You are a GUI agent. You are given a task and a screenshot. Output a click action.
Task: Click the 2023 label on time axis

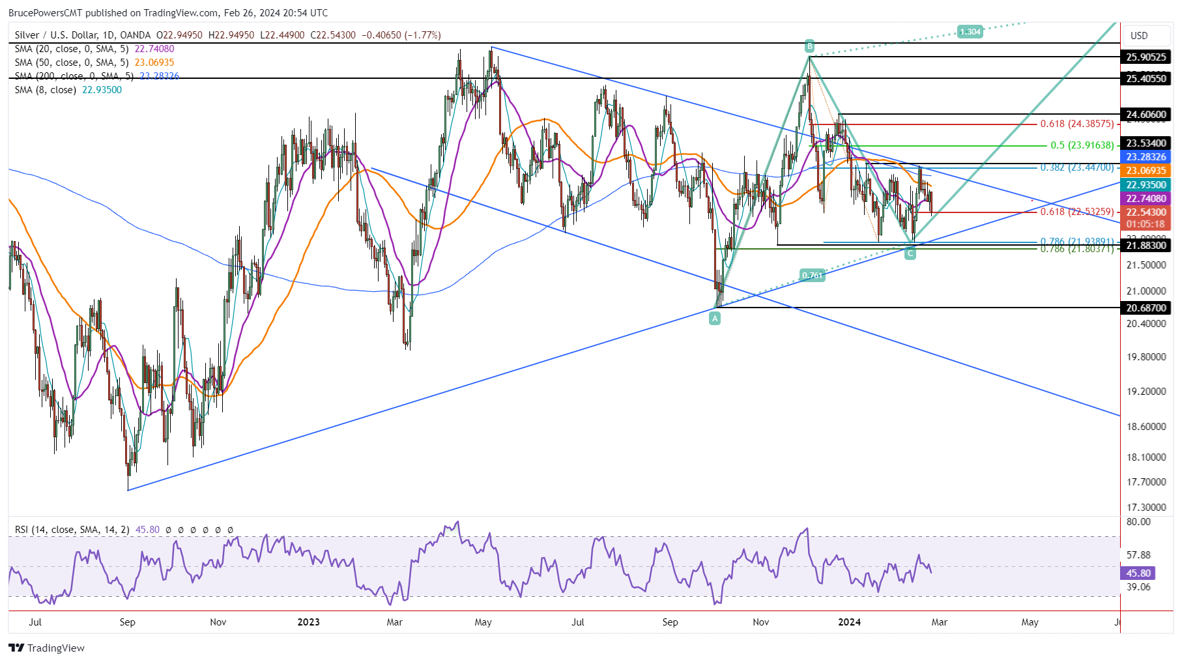[x=308, y=622]
